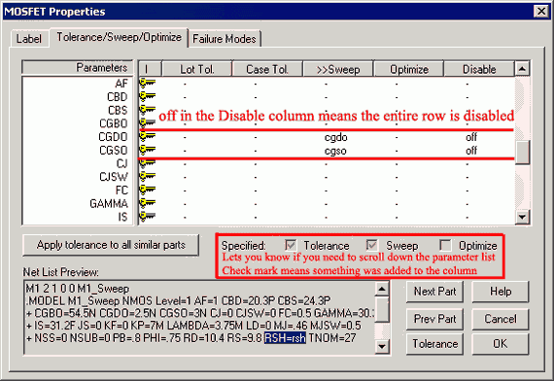This screenshot has width=554, height=381.
Task: Click the key icon beside CBD
Action: coord(148,96)
